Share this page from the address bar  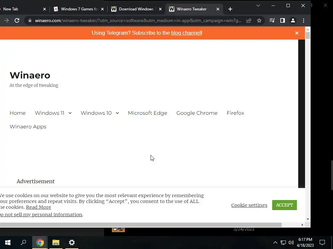[x=249, y=20]
